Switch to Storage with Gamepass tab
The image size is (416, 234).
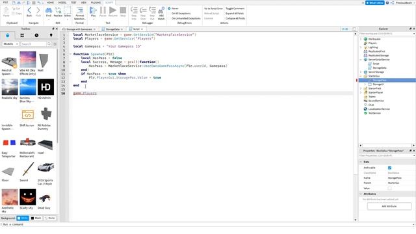(x=79, y=29)
